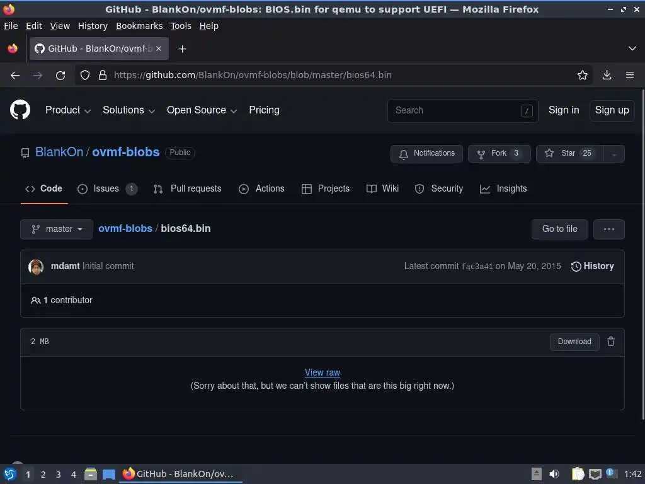645x484 pixels.
Task: Switch to the Insights tab
Action: (x=503, y=188)
